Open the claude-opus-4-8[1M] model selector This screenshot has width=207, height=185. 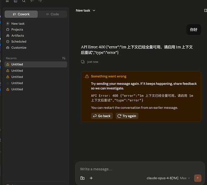pos(162,178)
